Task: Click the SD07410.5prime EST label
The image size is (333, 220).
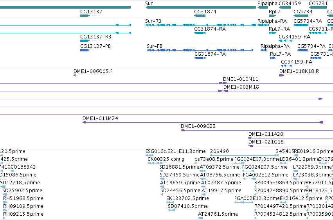Action: click(x=188, y=206)
